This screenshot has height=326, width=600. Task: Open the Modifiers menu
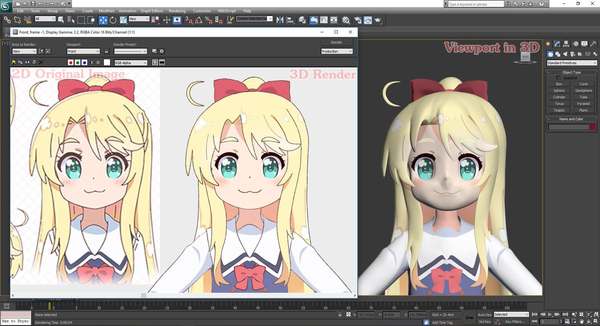point(106,11)
